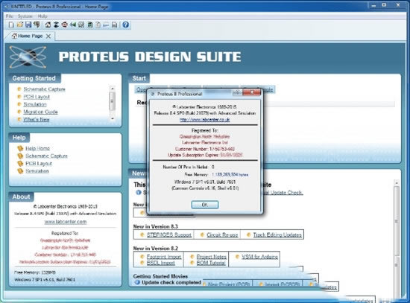This screenshot has width=410, height=303.
Task: Open PCB Layout from the red toolbar icon
Action: point(64,25)
